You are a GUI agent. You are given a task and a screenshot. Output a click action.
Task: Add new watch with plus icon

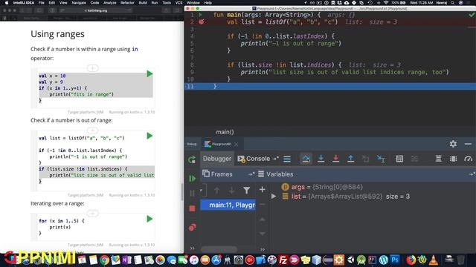(263, 190)
